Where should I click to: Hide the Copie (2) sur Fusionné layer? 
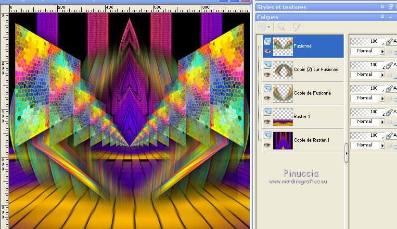268,75
